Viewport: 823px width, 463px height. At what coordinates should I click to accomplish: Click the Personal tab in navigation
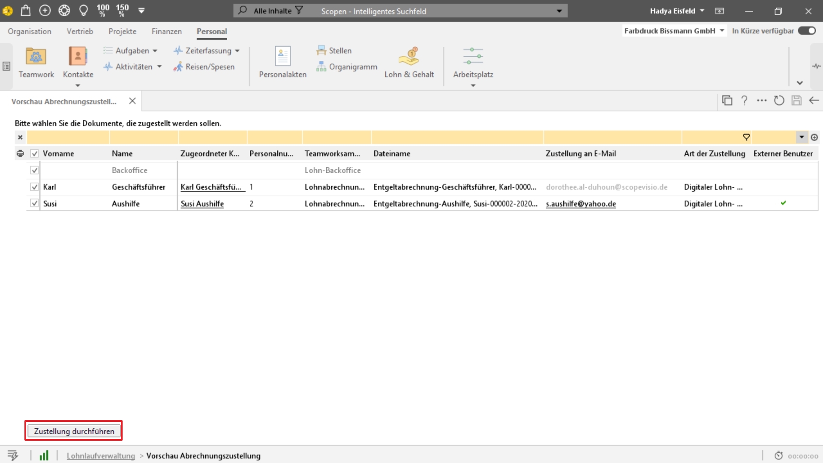(x=211, y=31)
